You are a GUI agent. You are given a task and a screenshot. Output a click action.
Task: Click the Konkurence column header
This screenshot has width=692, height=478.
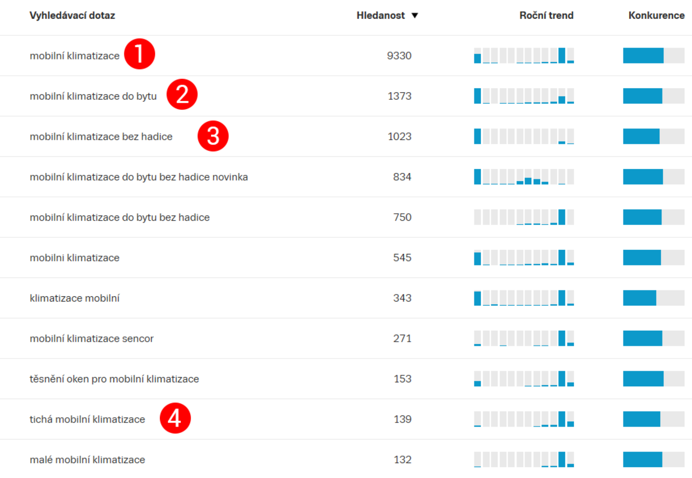coord(656,15)
